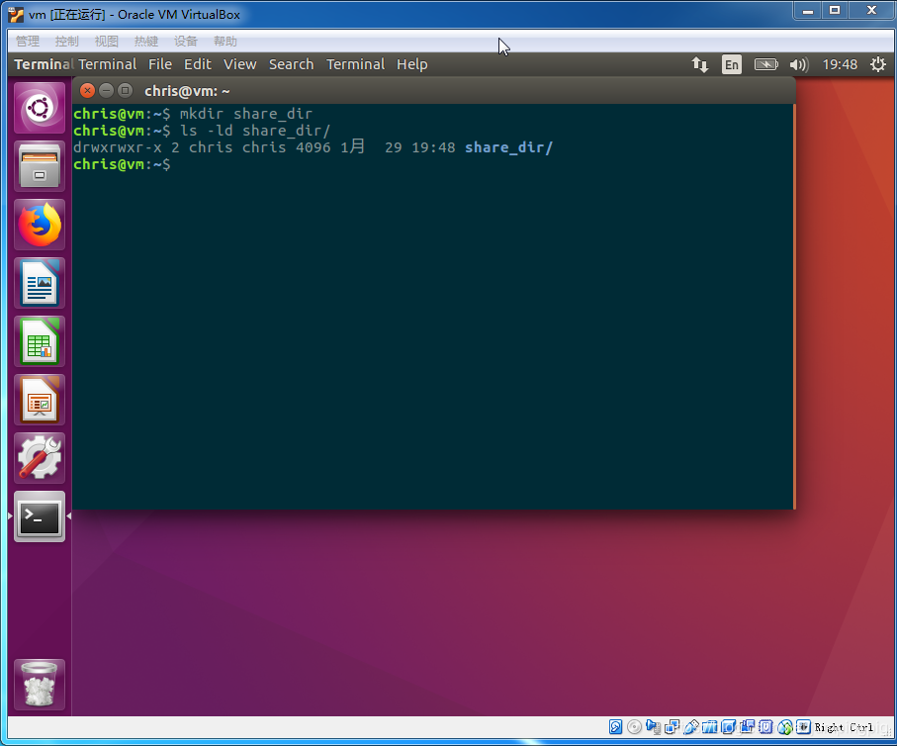The width and height of the screenshot is (897, 746).
Task: Open the Search menu in Terminal
Action: coord(291,64)
